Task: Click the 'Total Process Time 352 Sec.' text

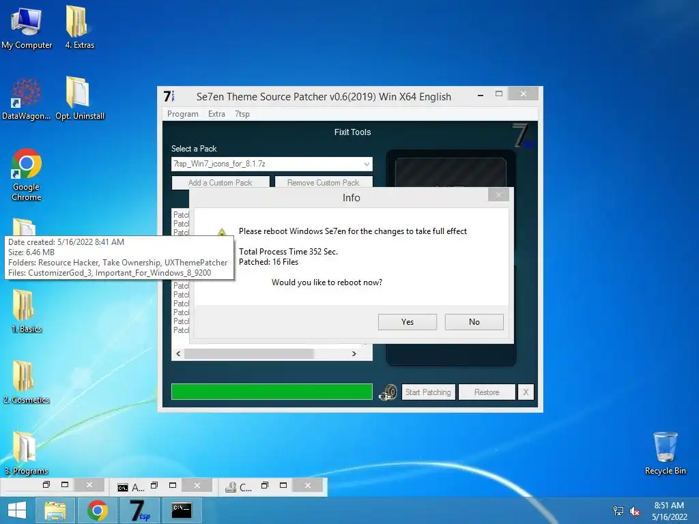Action: [x=288, y=252]
